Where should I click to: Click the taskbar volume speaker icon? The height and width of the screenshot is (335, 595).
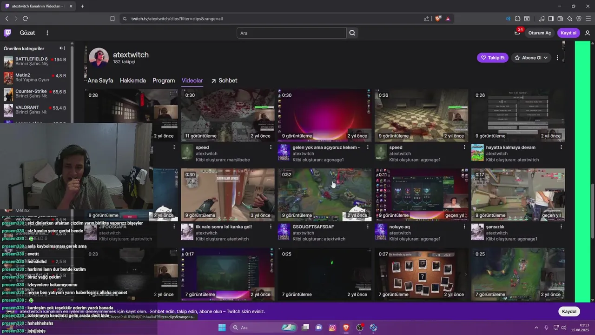click(x=564, y=328)
